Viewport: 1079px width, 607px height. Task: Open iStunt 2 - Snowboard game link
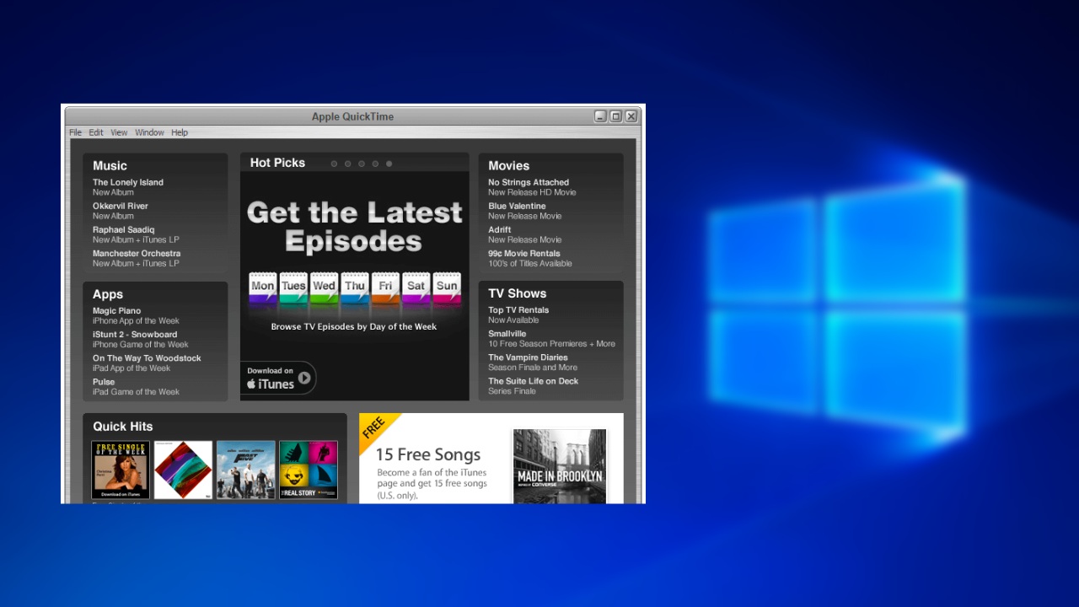click(x=141, y=339)
